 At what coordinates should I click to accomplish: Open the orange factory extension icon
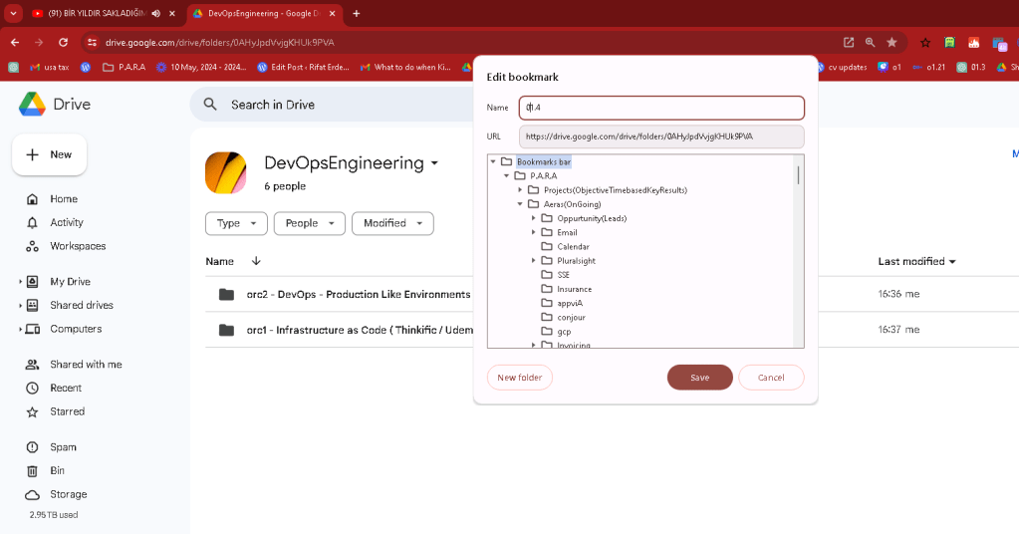[x=973, y=42]
